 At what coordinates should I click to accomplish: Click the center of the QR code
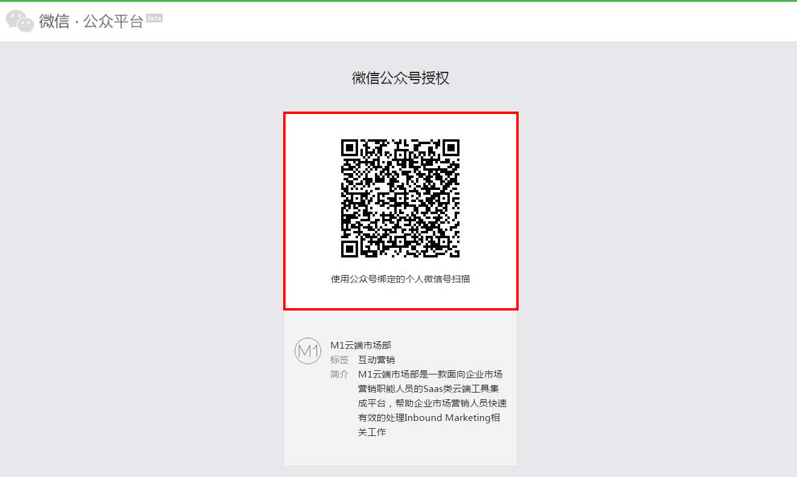(400, 198)
